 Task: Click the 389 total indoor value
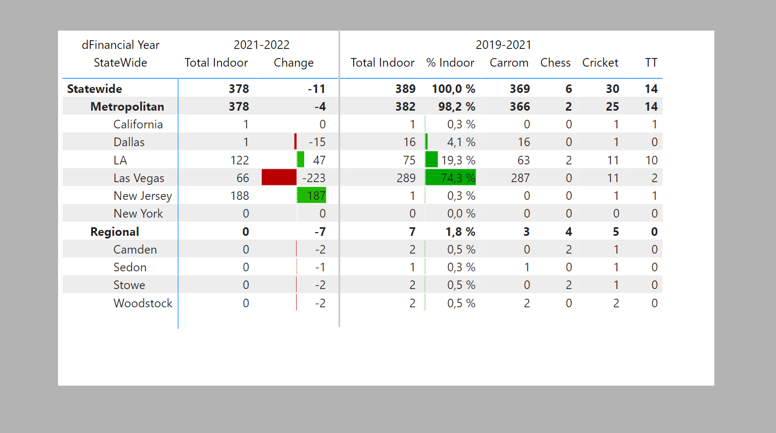click(x=406, y=89)
